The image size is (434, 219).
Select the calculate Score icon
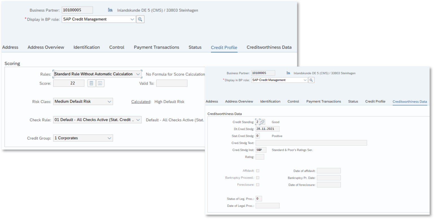tap(91, 83)
